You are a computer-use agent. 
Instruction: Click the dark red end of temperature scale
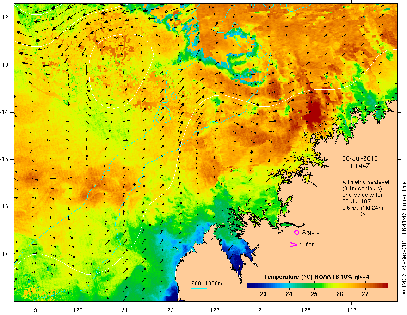click(x=384, y=285)
